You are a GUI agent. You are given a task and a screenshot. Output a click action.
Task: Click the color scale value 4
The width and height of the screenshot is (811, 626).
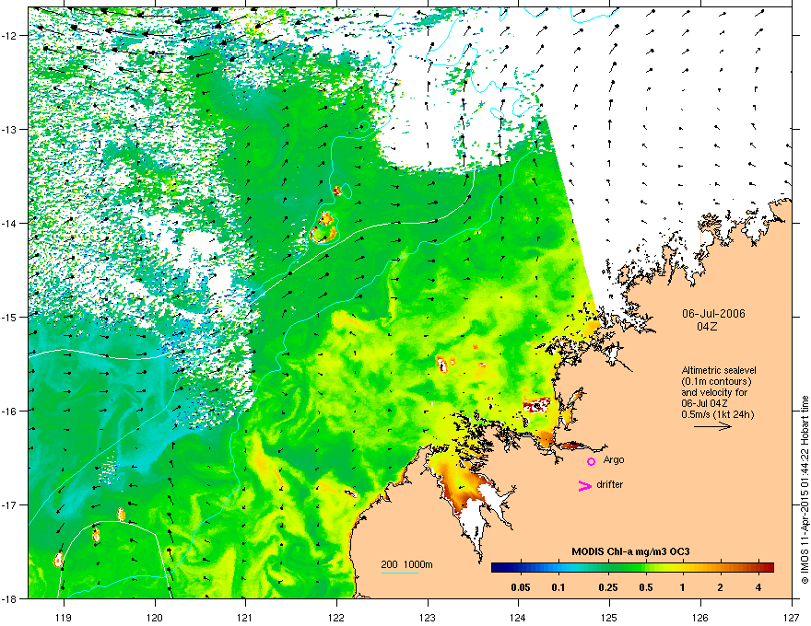[758, 587]
